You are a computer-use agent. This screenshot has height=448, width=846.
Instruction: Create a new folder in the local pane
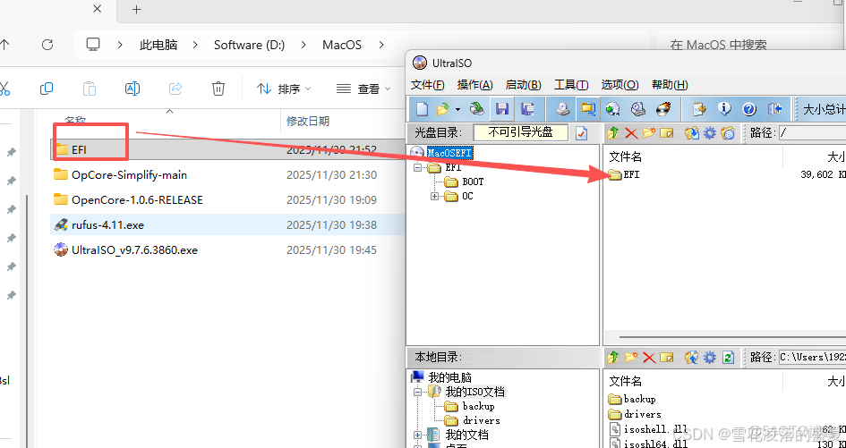[x=631, y=357]
